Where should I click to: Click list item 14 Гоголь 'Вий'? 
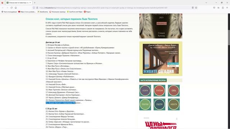(56, 85)
